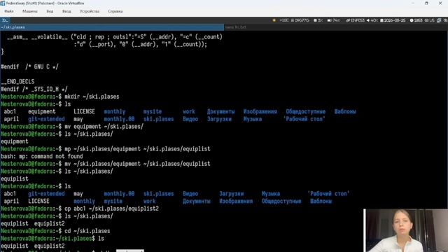Click the webcam video thumbnail
Screen dimensions: 448x252
tap(406, 230)
